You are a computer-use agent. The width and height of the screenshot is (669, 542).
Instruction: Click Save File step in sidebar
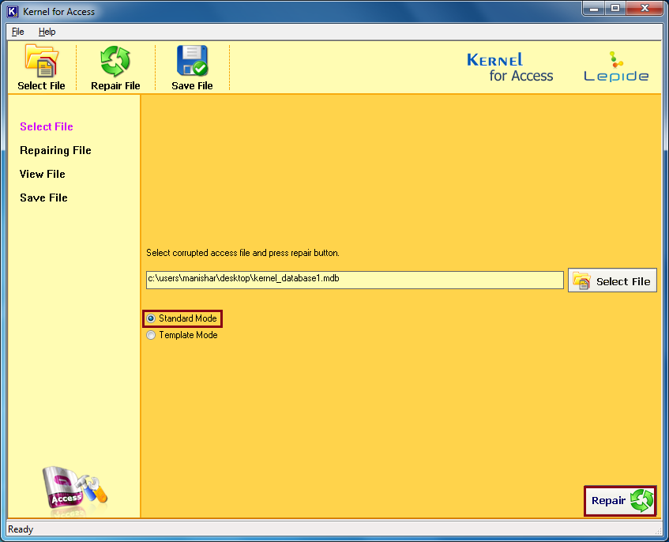coord(43,198)
